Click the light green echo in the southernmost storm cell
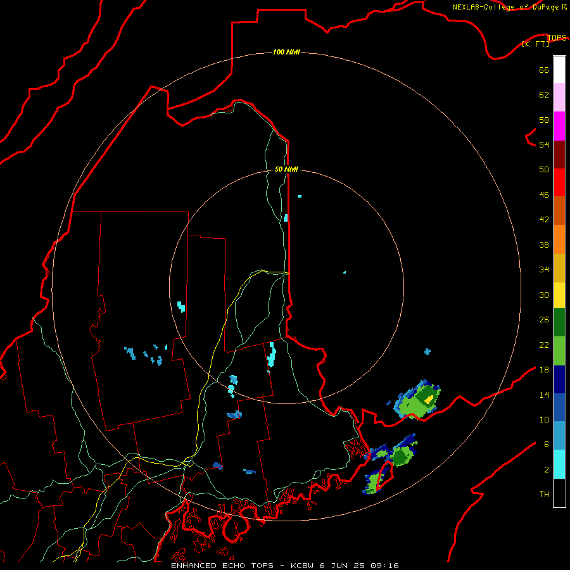570x570 pixels. [x=374, y=483]
